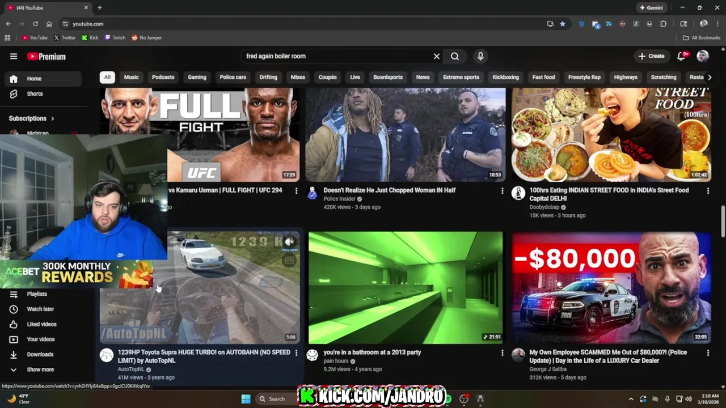Open more options for the bathroom party video
Image resolution: width=726 pixels, height=408 pixels.
[502, 353]
